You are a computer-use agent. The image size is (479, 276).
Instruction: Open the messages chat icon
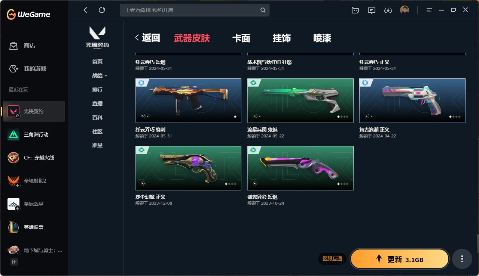click(371, 10)
